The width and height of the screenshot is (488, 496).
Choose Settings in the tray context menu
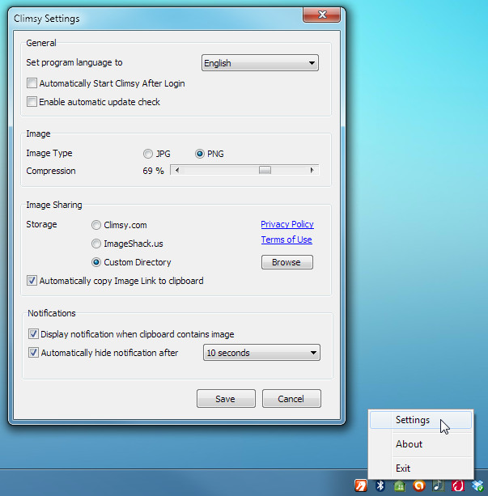click(x=421, y=420)
